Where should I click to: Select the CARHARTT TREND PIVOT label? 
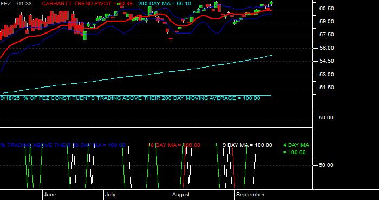(x=87, y=4)
